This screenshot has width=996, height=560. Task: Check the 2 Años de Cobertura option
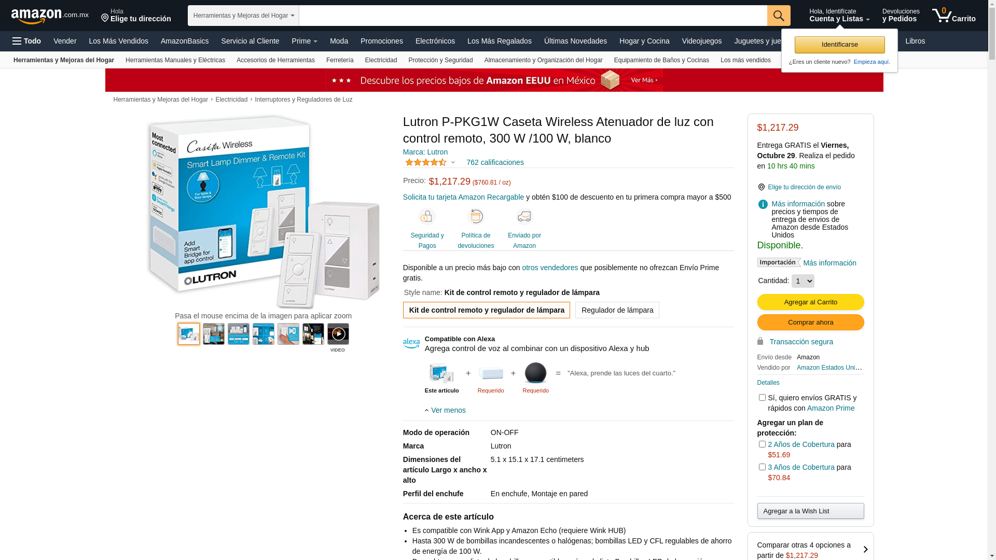[x=762, y=444]
